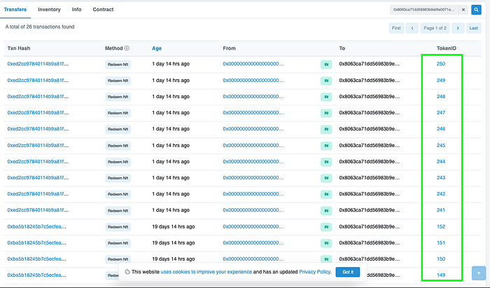
Task: Go to the previous page arrow
Action: coord(412,28)
